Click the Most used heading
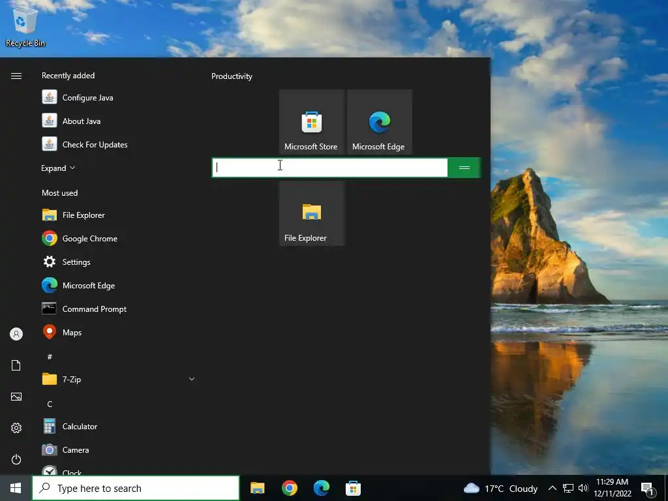Viewport: 668px width, 501px height. pyautogui.click(x=59, y=193)
